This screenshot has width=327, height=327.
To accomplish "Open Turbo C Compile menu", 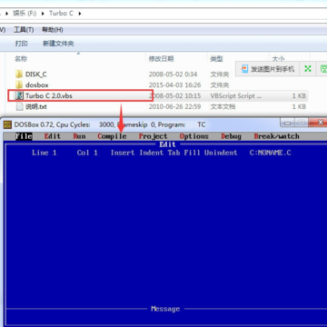I will (112, 136).
